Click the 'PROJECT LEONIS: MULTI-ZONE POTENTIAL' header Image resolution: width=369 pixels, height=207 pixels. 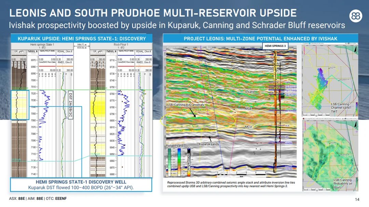260,39
